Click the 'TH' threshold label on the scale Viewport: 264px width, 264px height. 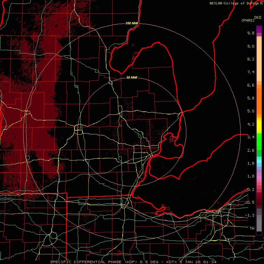point(252,229)
